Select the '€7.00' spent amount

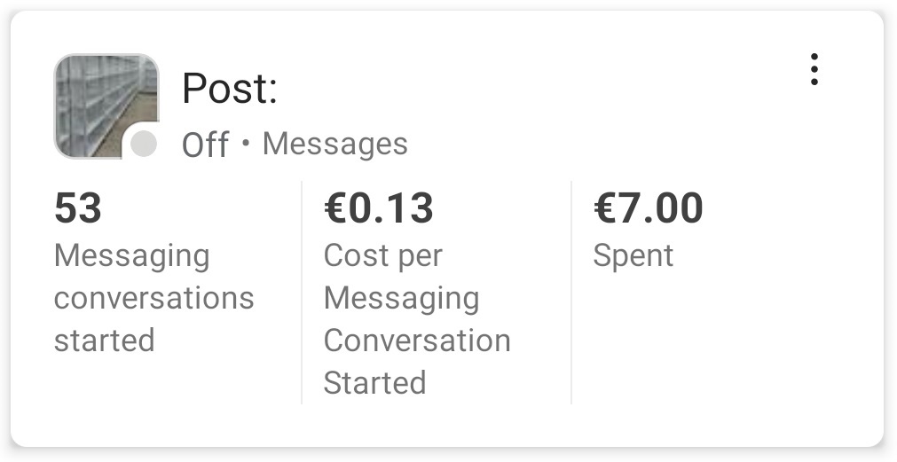point(649,208)
